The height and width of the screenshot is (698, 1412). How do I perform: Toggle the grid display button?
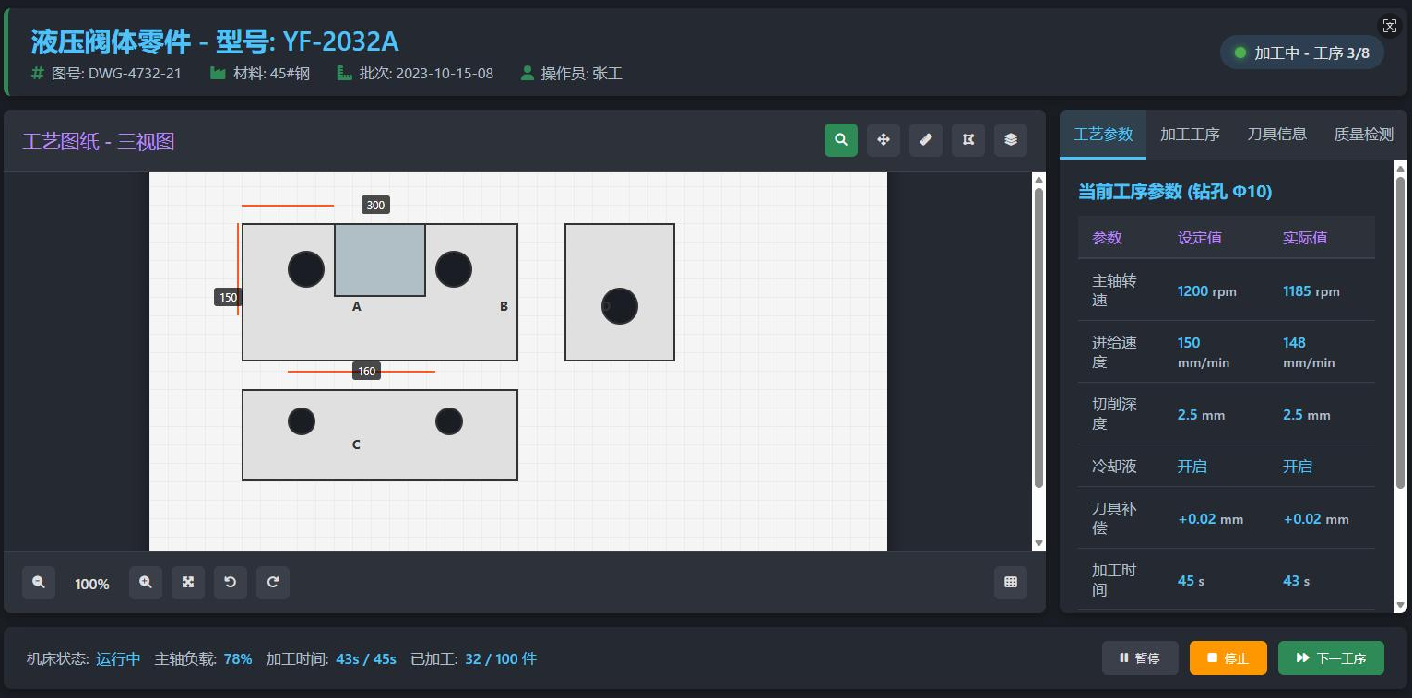pos(1011,583)
